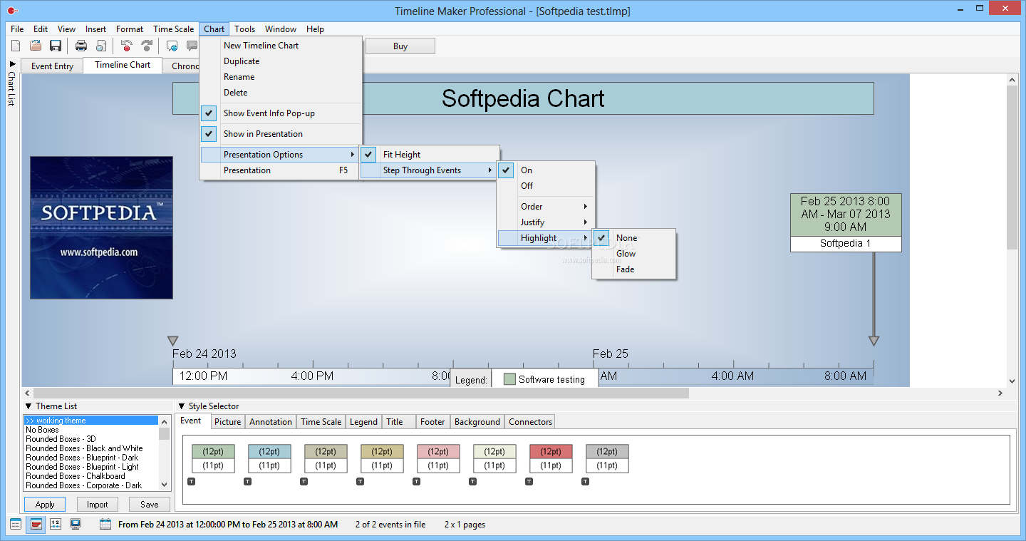This screenshot has width=1026, height=541.
Task: Click the Softpedia logo image on chart
Action: [101, 227]
